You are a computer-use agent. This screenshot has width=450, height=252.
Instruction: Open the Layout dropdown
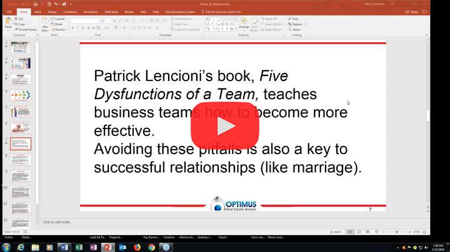(x=61, y=19)
